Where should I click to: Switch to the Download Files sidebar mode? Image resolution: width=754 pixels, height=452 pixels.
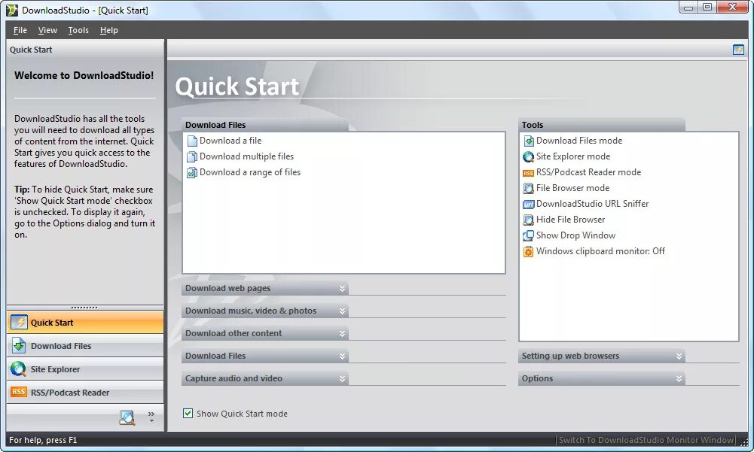tap(85, 346)
